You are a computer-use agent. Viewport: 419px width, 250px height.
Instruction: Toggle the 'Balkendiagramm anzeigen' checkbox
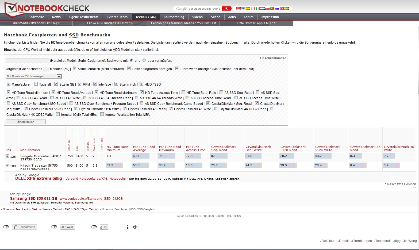click(129, 68)
